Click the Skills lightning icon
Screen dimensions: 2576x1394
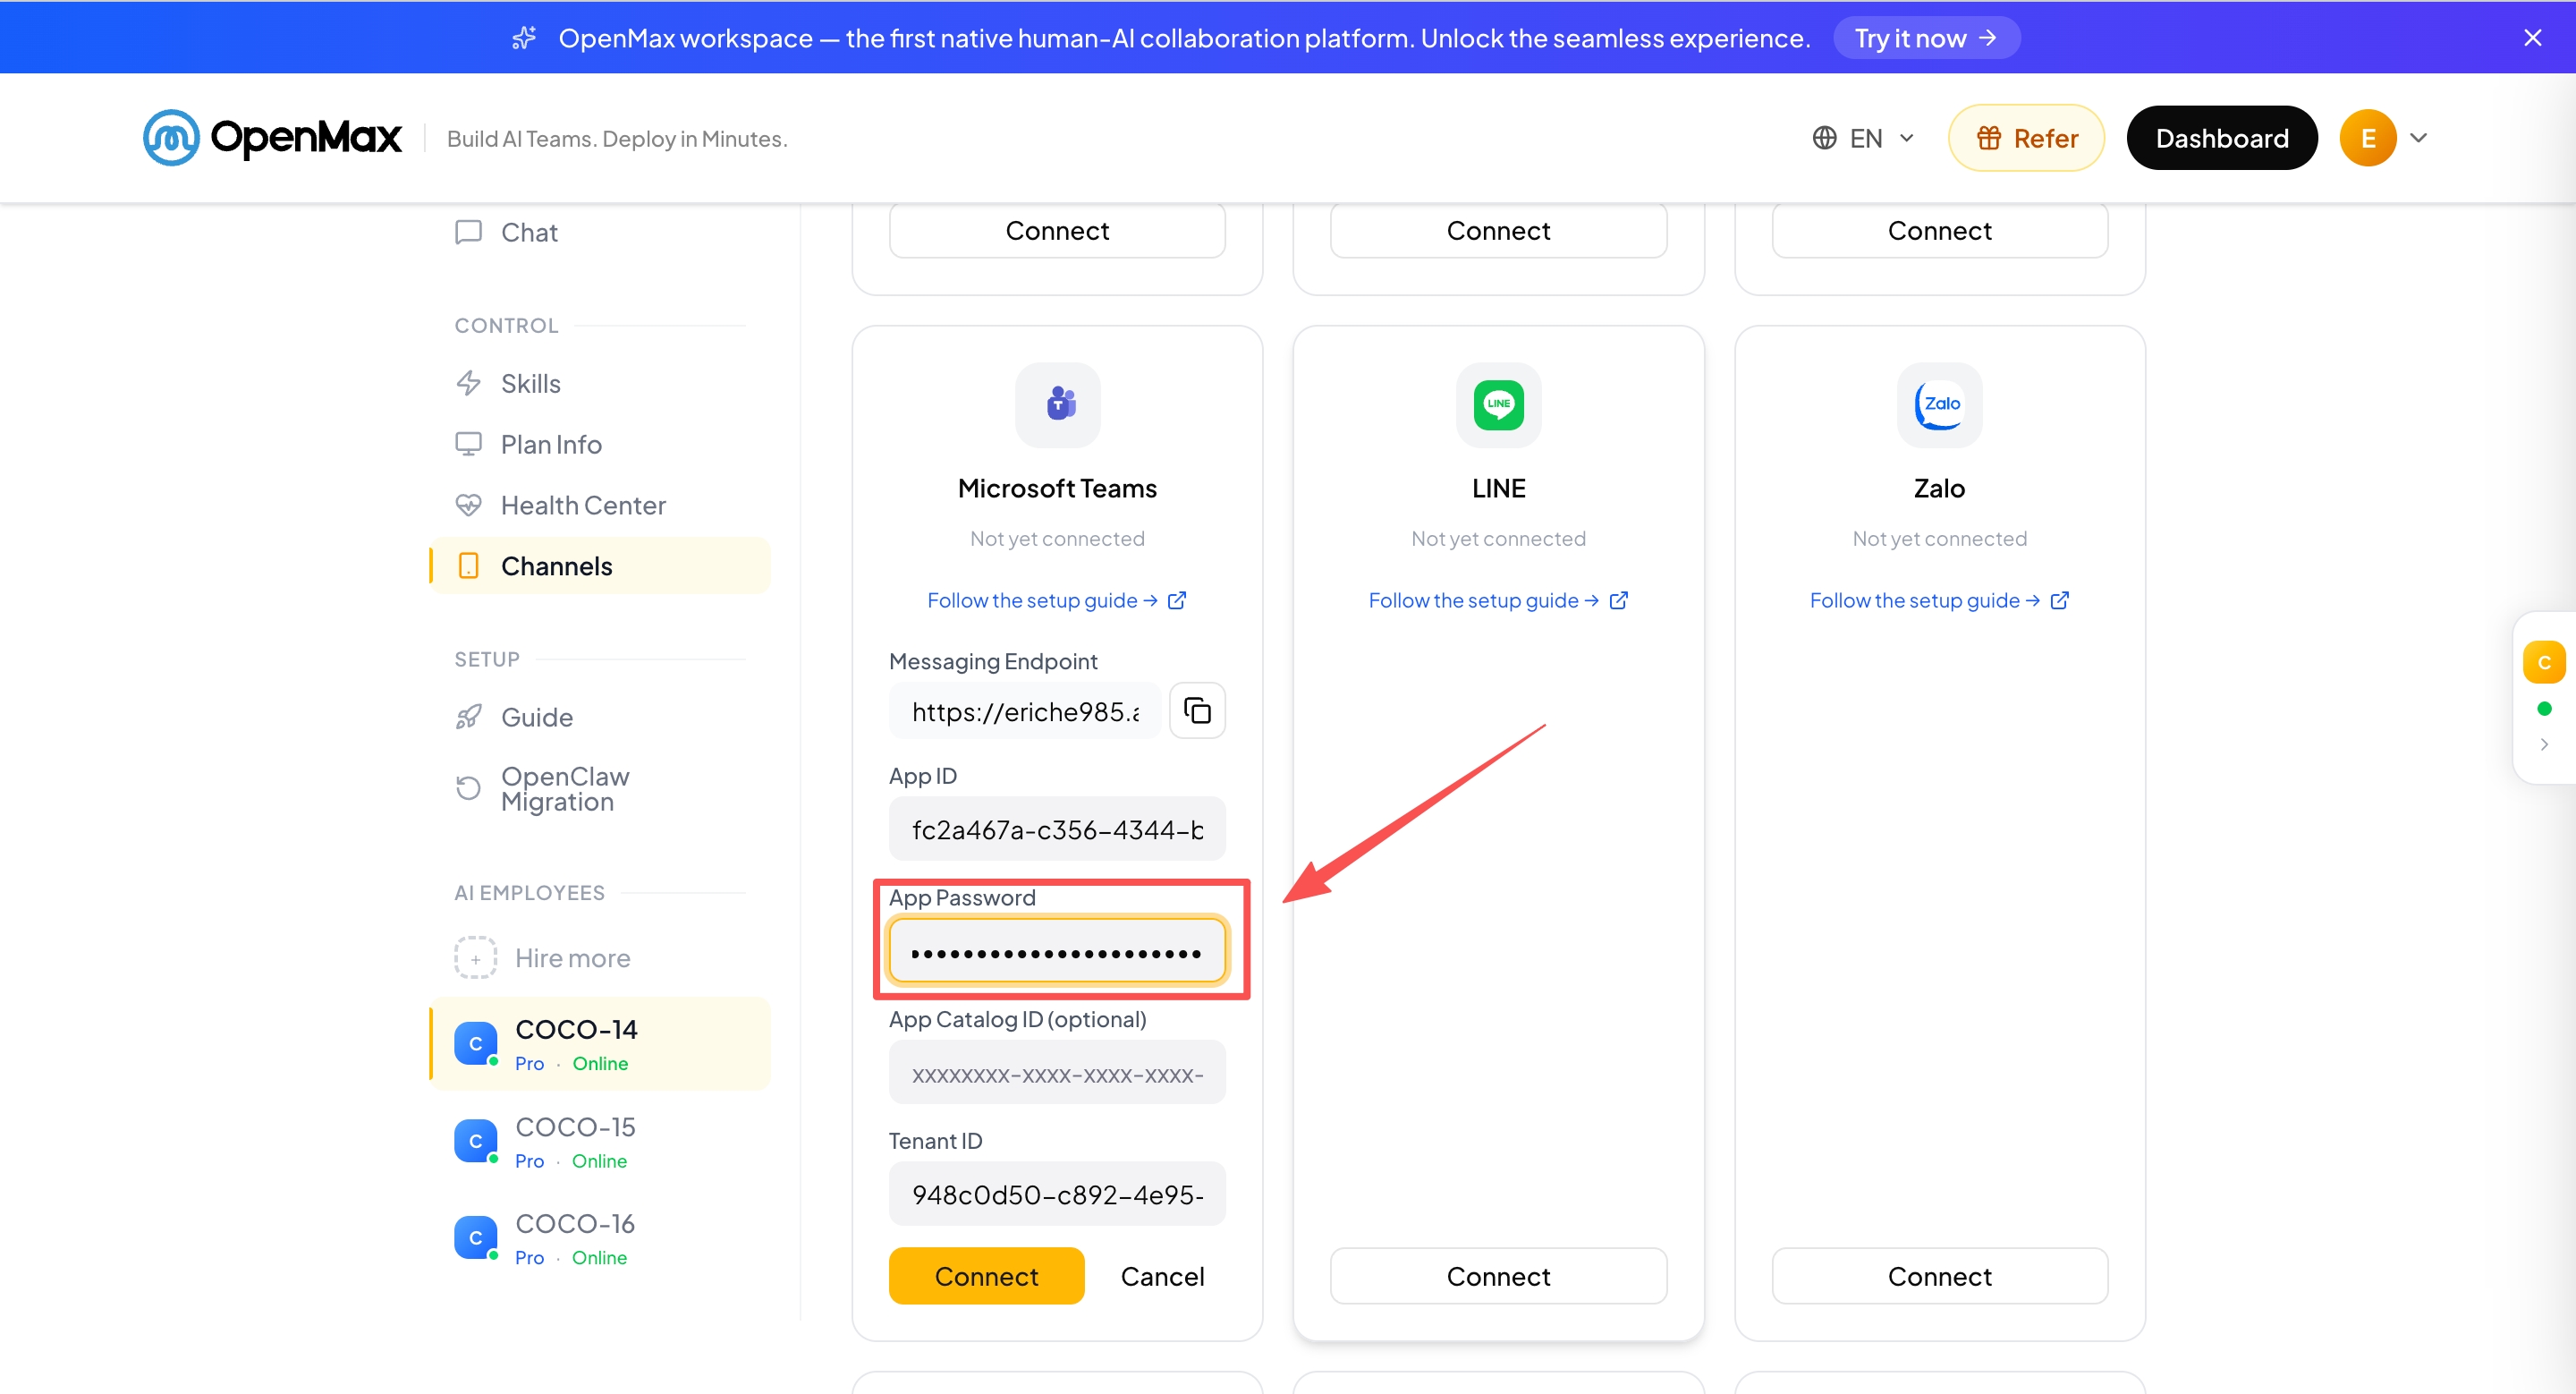[x=468, y=384]
